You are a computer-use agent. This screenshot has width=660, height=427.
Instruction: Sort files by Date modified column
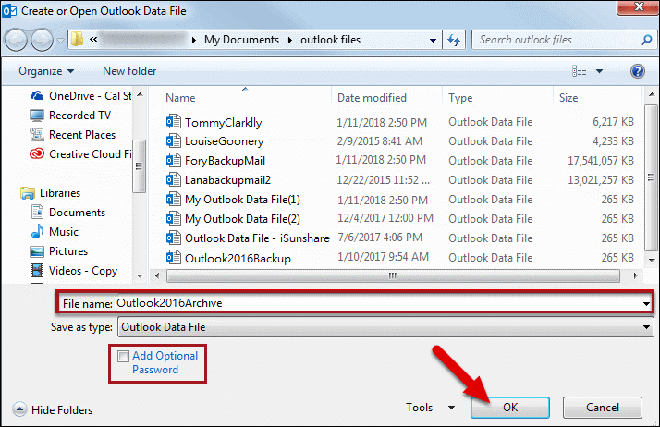point(373,98)
